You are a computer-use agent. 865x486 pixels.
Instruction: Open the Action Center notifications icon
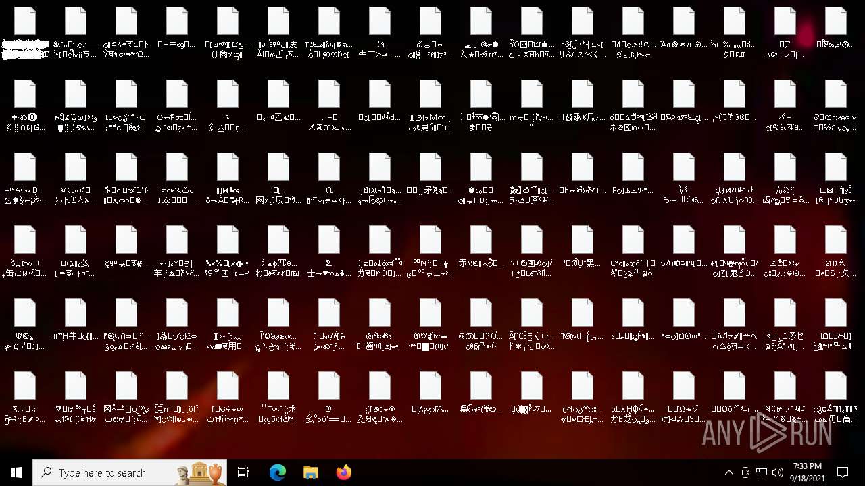click(843, 473)
